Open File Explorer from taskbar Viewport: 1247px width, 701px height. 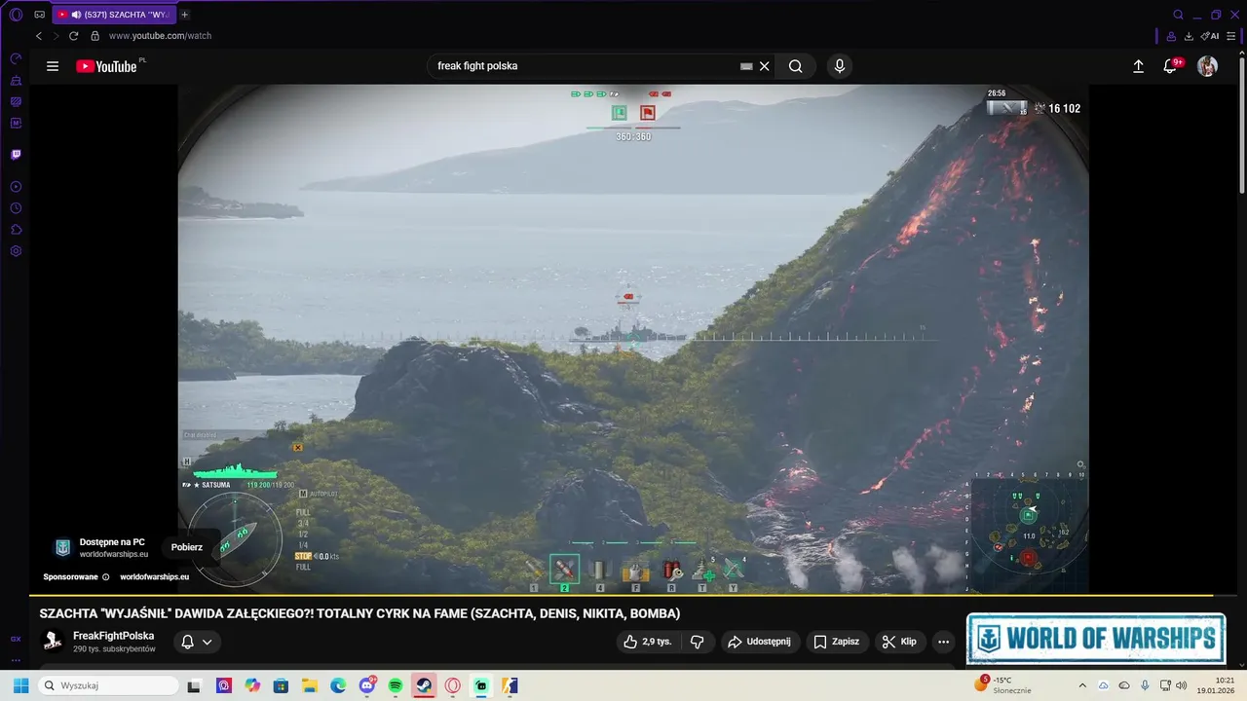[310, 685]
